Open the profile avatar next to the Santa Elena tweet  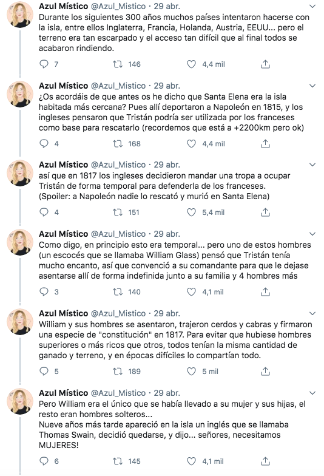[20, 94]
